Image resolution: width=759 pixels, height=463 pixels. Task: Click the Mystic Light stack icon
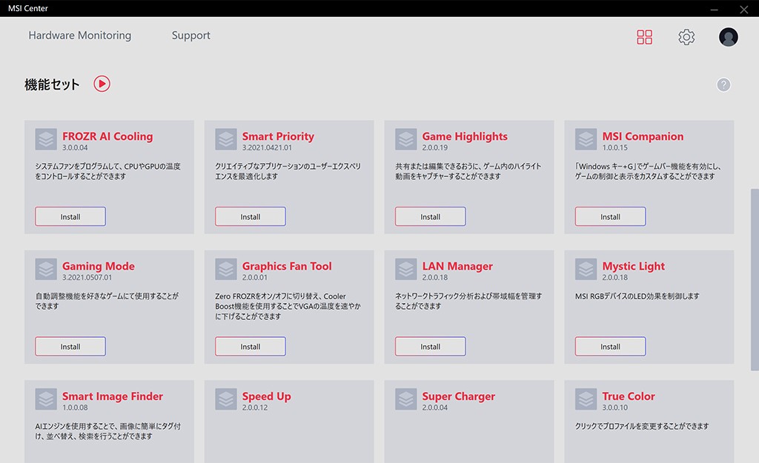coord(586,269)
